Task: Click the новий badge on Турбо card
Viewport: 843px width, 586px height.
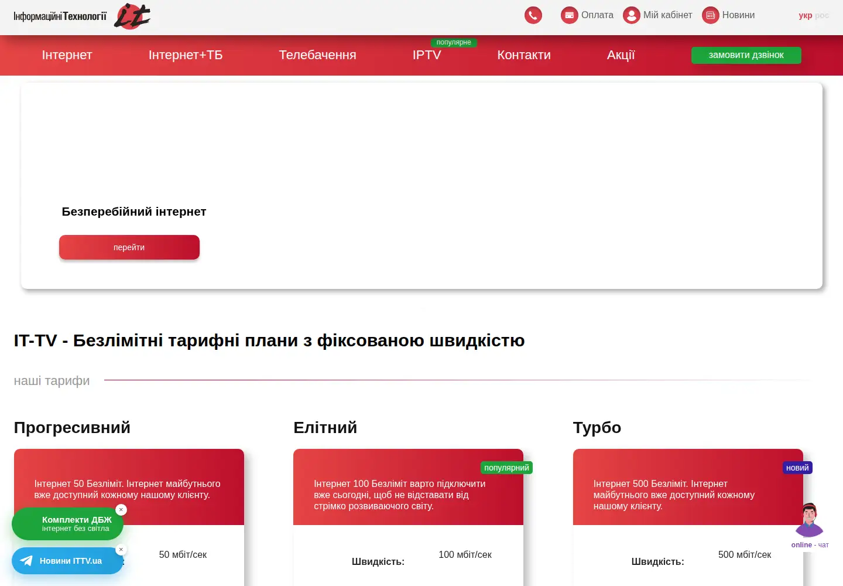Action: pyautogui.click(x=797, y=468)
